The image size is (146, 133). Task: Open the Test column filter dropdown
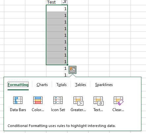click(64, 2)
